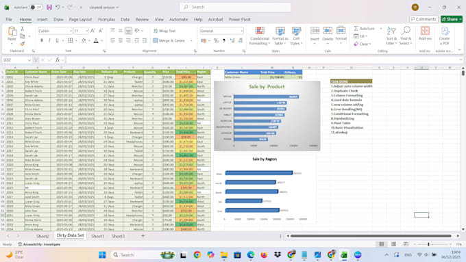This screenshot has width=466, height=262.
Task: Click in the formula bar input
Action: [262, 60]
